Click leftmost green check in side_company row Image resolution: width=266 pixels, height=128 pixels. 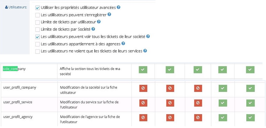pyautogui.click(x=143, y=70)
